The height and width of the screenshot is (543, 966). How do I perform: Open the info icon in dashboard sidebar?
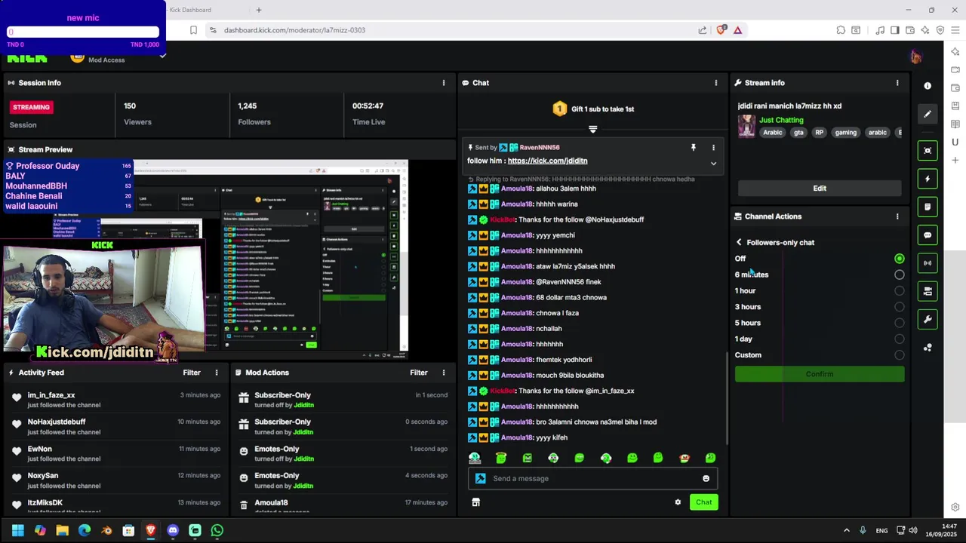[928, 86]
